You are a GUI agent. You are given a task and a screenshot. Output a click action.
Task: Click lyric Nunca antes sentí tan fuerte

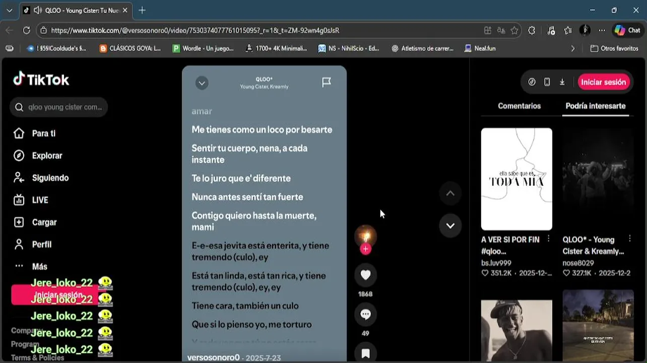247,197
